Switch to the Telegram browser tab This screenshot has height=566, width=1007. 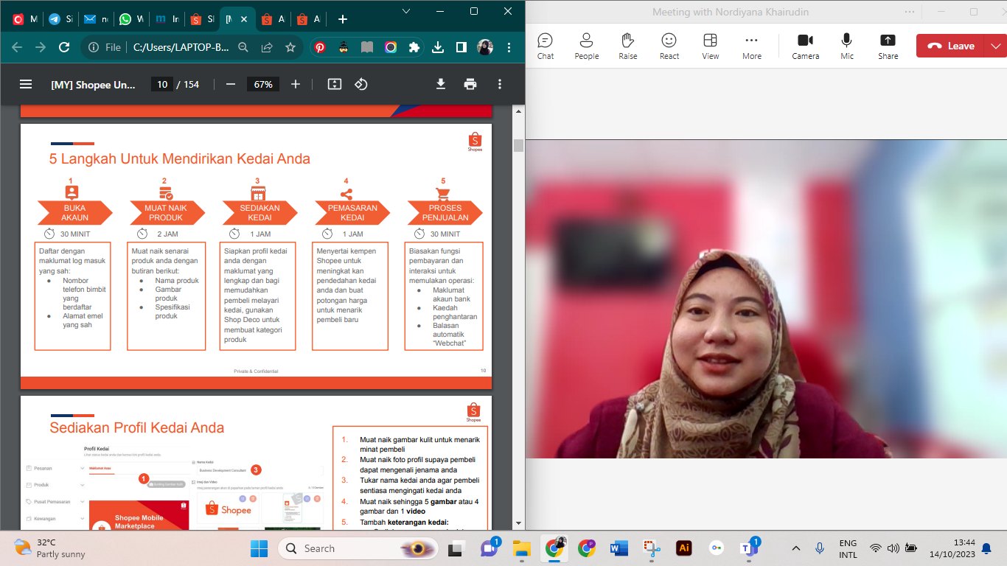(x=59, y=19)
